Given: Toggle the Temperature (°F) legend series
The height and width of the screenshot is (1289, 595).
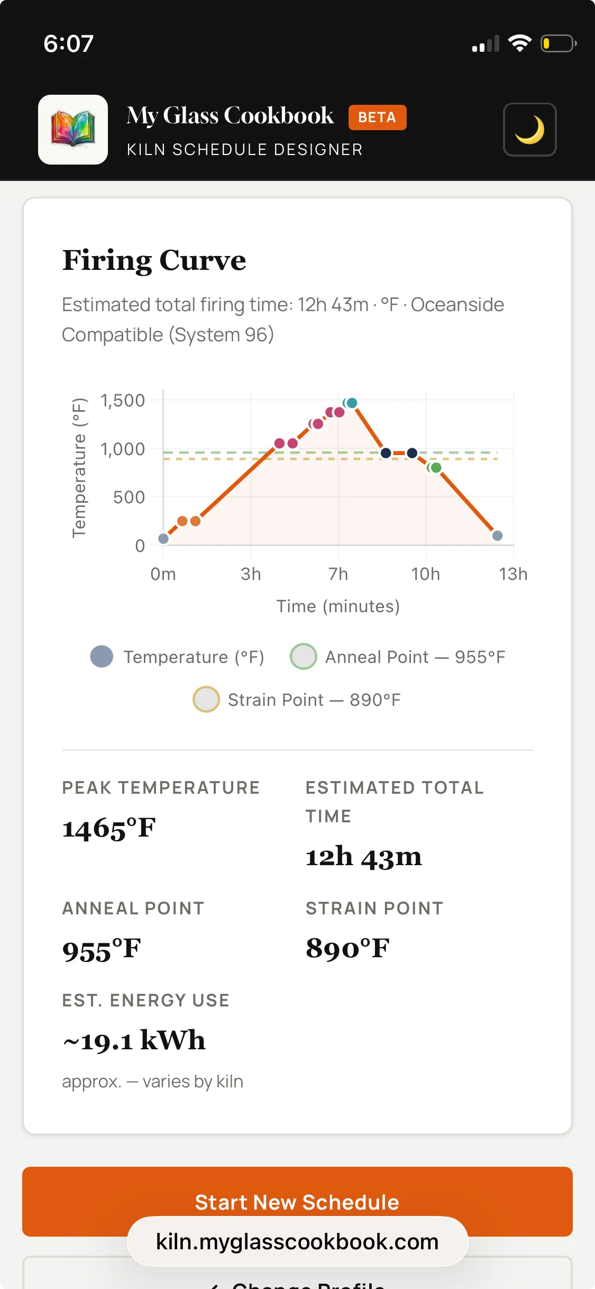Looking at the screenshot, I should pos(177,657).
